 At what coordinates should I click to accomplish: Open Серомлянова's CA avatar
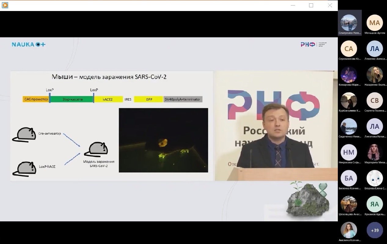[x=349, y=49]
